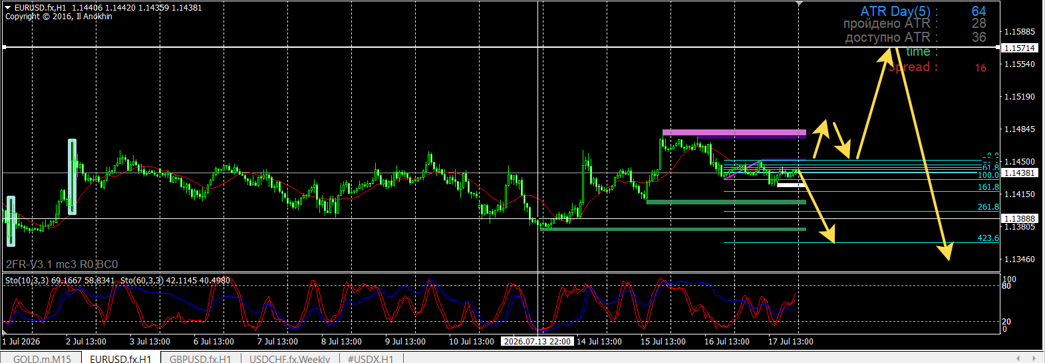Click the stochastic level 20 label
This screenshot has height=363, width=1045.
[x=1006, y=322]
